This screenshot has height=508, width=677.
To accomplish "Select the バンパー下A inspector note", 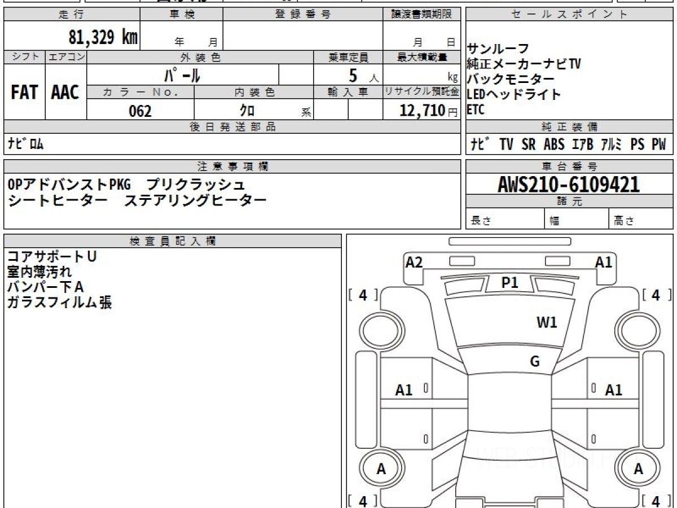I will pos(46,287).
